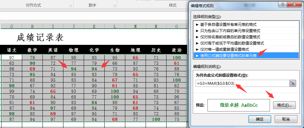Select the green 90 in 数学 column
Screen dimensions: 304x128
click(x=32, y=63)
